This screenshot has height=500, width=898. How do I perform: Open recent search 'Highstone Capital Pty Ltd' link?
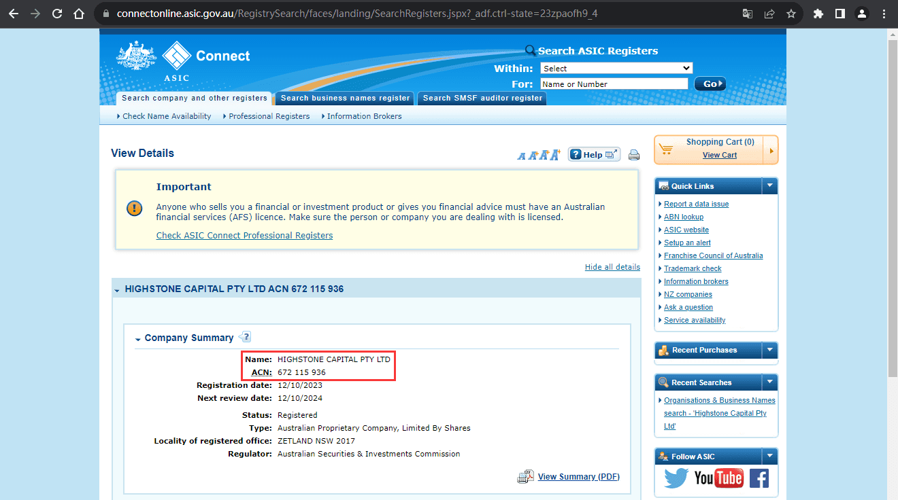click(720, 413)
